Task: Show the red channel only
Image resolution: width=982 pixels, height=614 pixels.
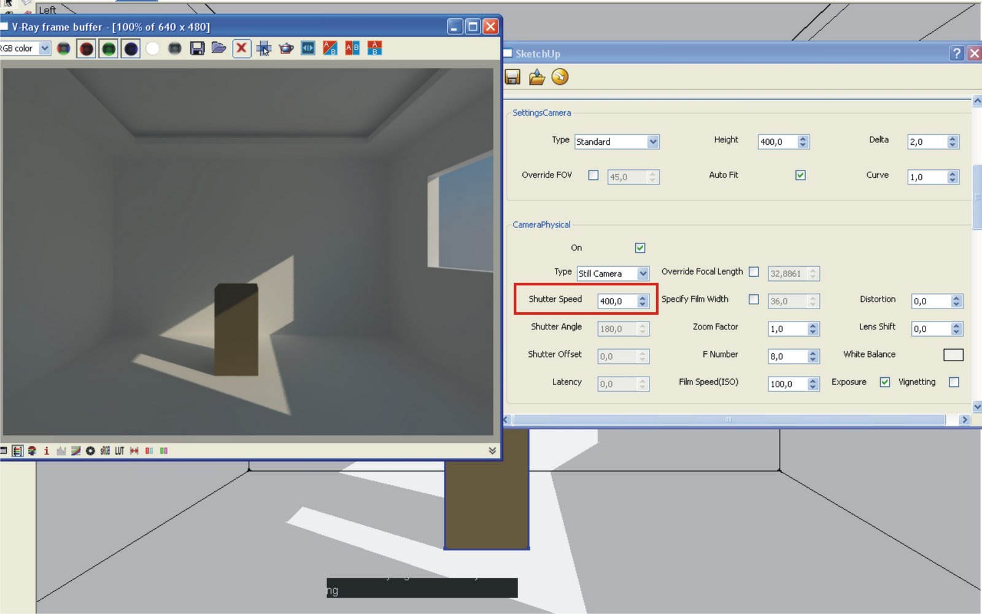Action: click(87, 48)
